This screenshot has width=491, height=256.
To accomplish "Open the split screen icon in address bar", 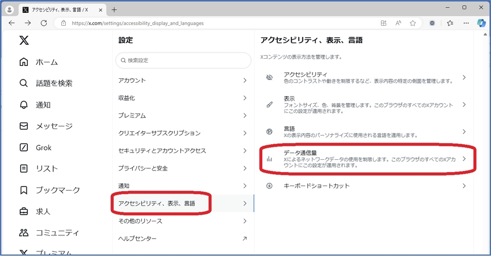I will pyautogui.click(x=384, y=23).
